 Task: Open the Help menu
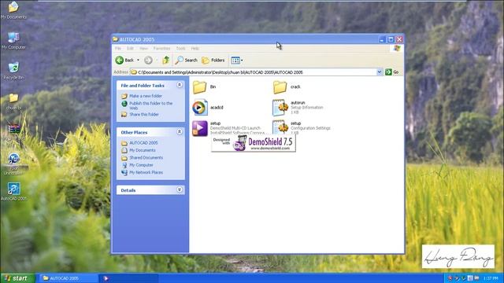[195, 49]
